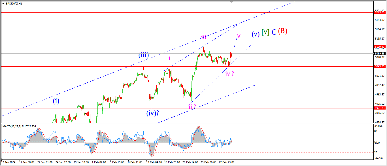This screenshot has height=166, width=387.
Task: Select the magenta iii wave label
Action: click(204, 37)
